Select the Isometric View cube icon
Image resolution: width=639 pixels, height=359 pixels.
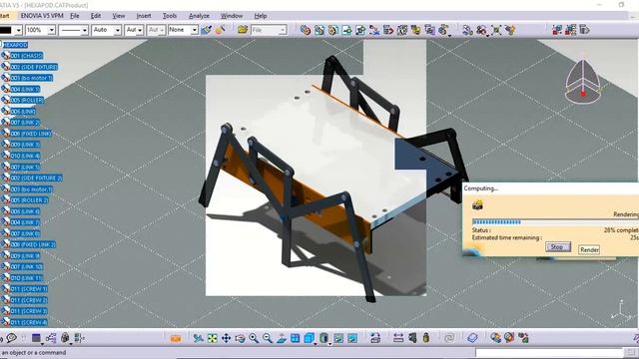[309, 338]
